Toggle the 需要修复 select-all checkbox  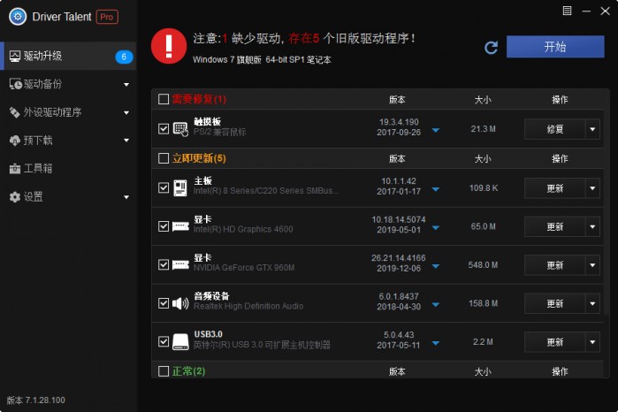pyautogui.click(x=164, y=100)
